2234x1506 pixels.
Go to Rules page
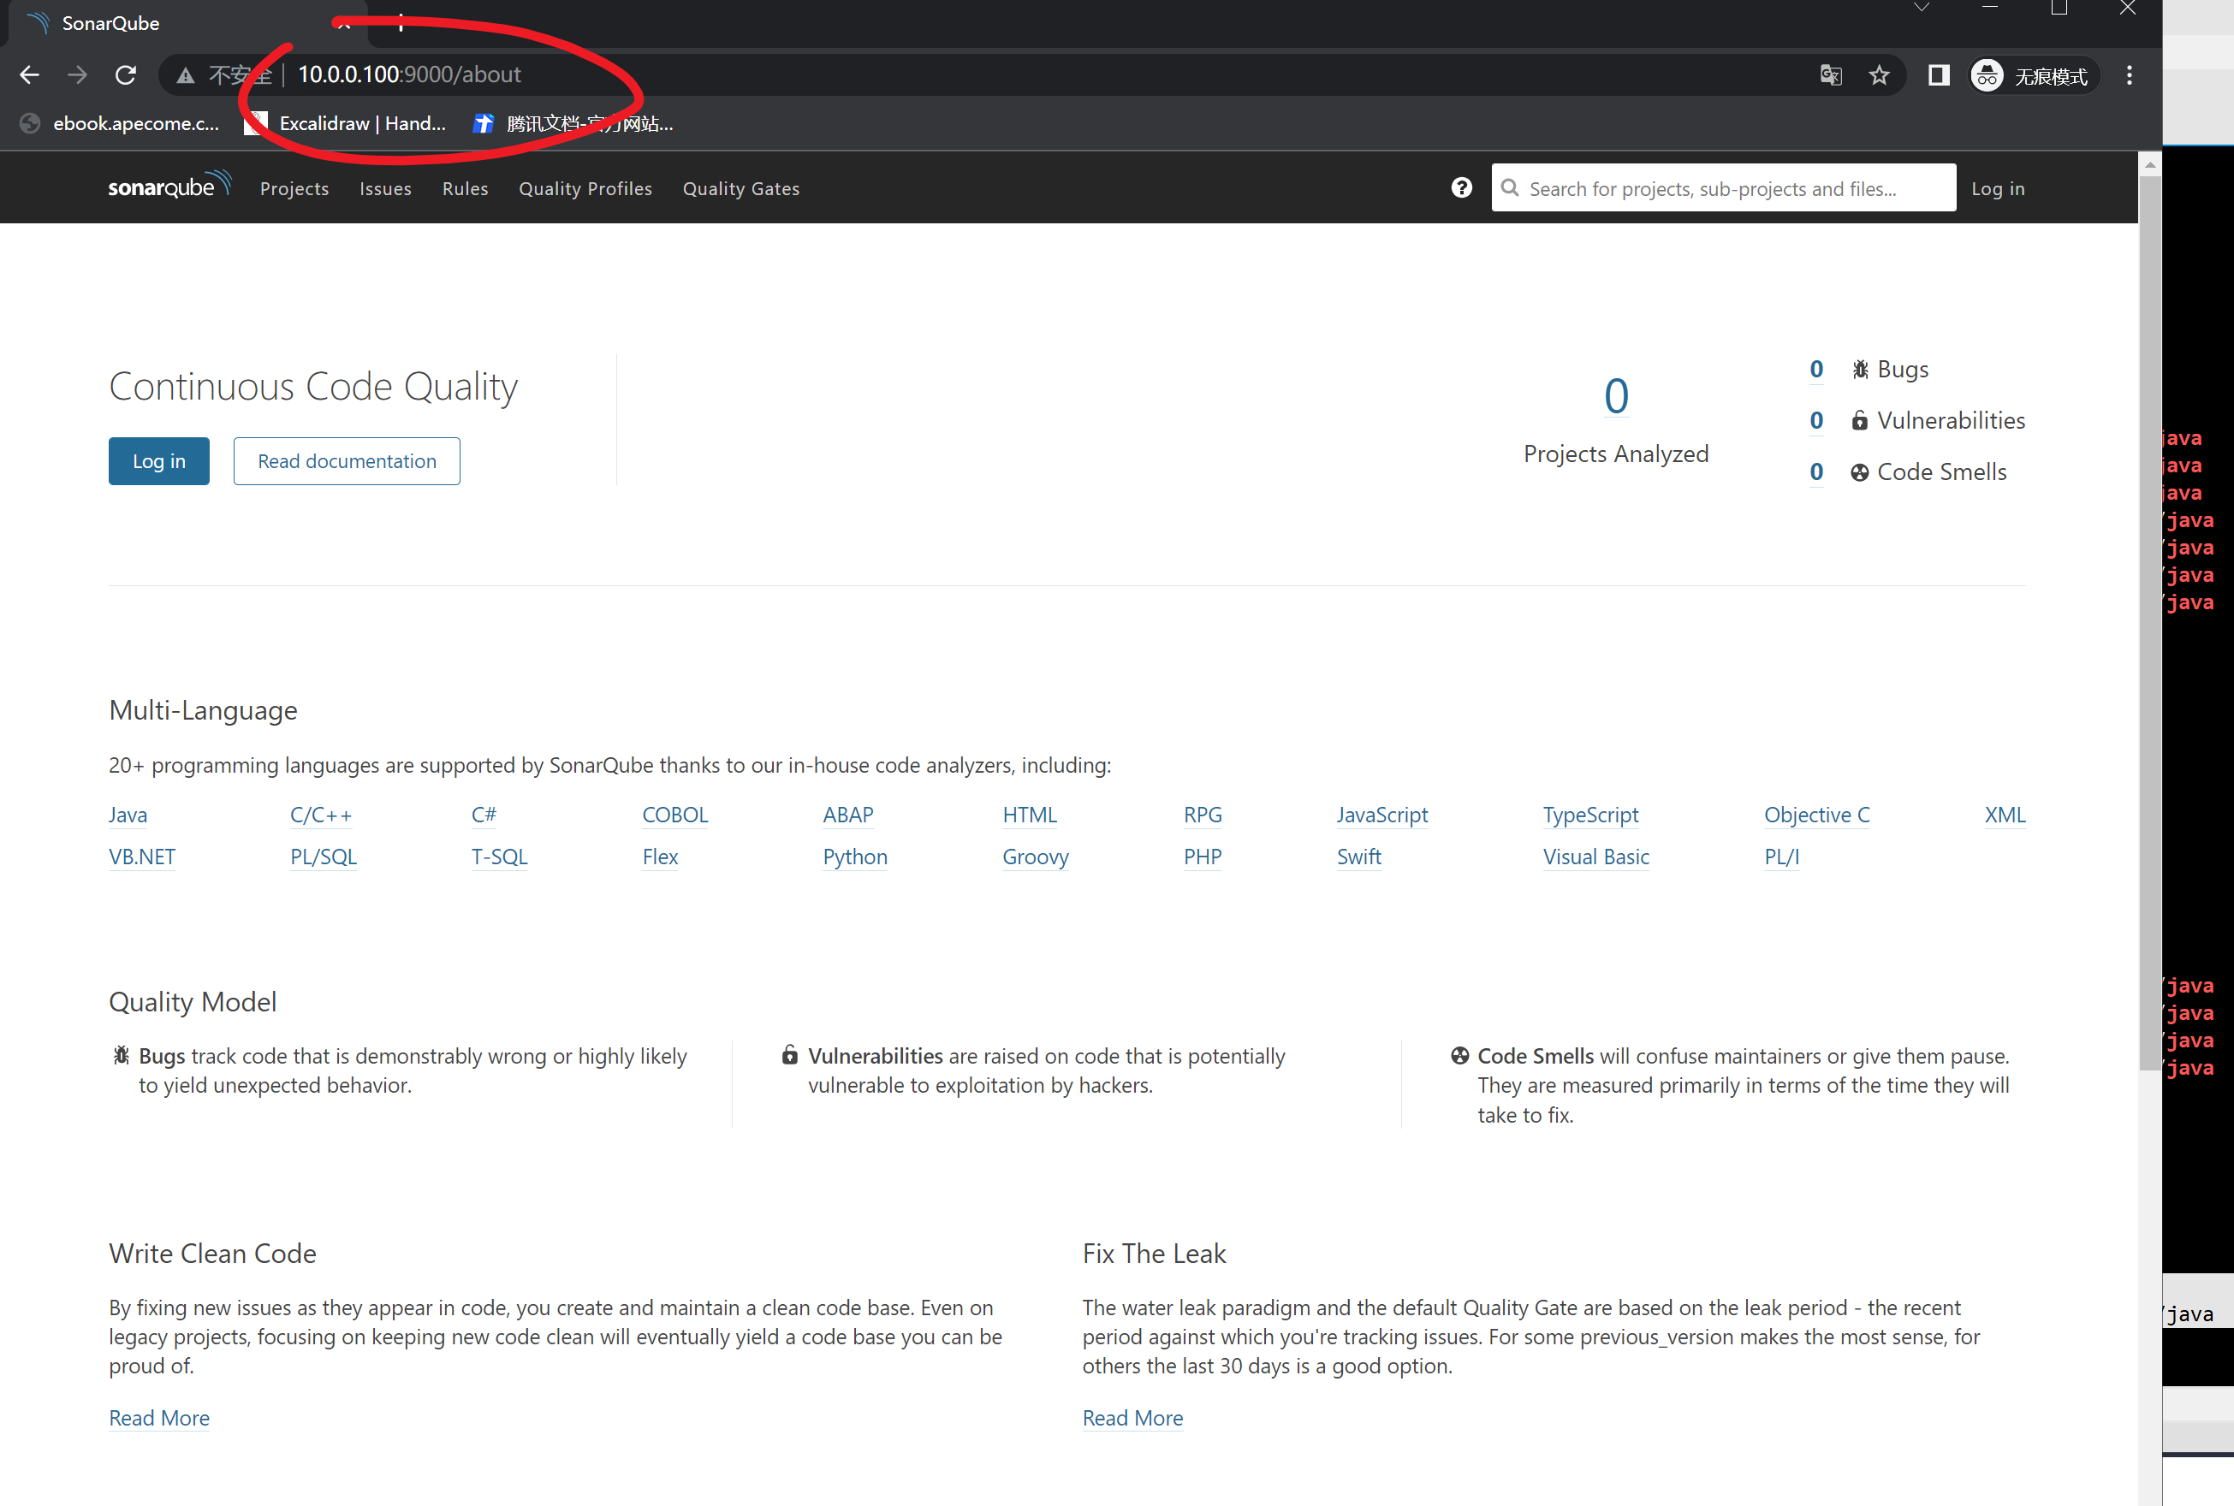tap(465, 189)
